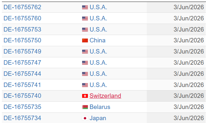Click the U.S.A. flag beside DE-16755747
The height and width of the screenshot is (123, 206).
(x=85, y=63)
